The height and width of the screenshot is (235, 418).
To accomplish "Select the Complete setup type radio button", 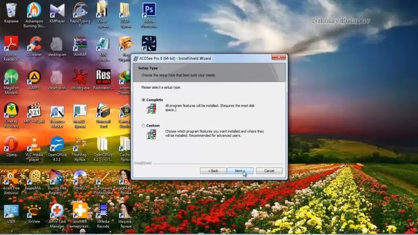I will [144, 100].
